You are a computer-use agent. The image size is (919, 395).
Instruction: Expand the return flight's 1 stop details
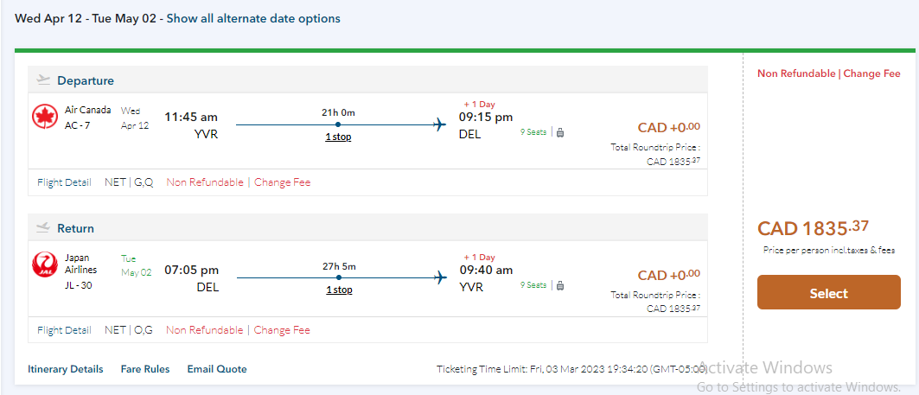pos(339,290)
